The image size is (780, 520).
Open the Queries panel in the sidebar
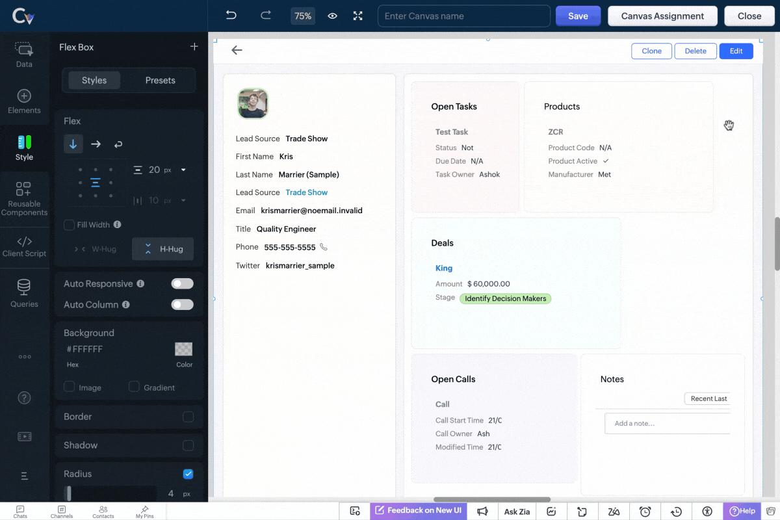(24, 293)
